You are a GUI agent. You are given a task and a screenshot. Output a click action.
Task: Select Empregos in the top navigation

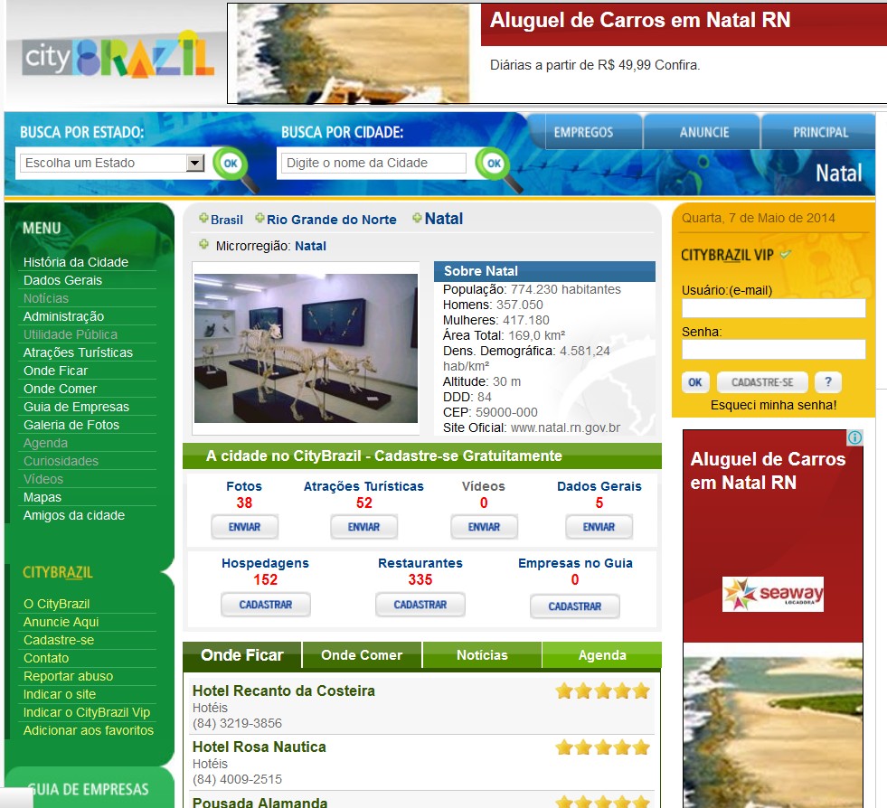pyautogui.click(x=583, y=132)
